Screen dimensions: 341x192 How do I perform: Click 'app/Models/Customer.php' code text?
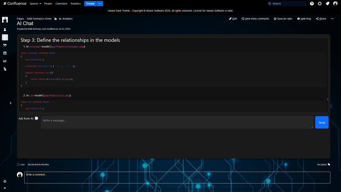(68, 46)
